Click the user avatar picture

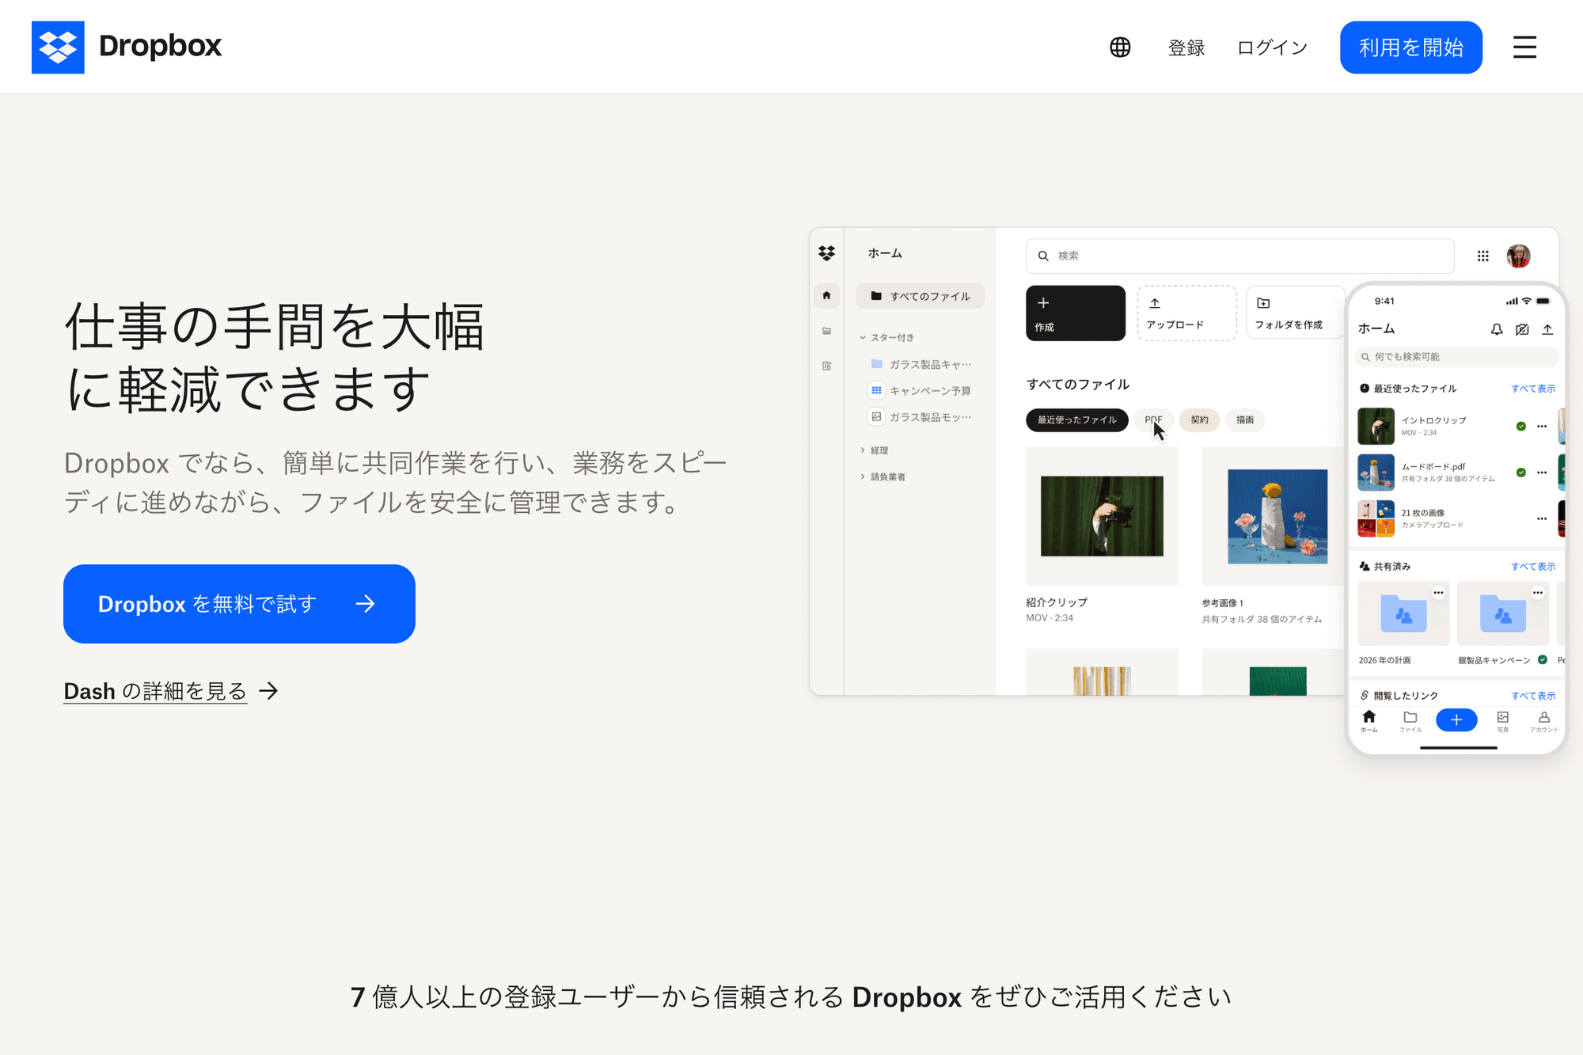pos(1518,256)
